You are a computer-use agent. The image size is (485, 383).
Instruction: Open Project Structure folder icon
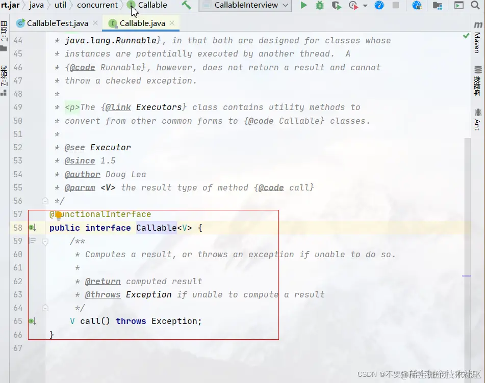pyautogui.click(x=438, y=5)
